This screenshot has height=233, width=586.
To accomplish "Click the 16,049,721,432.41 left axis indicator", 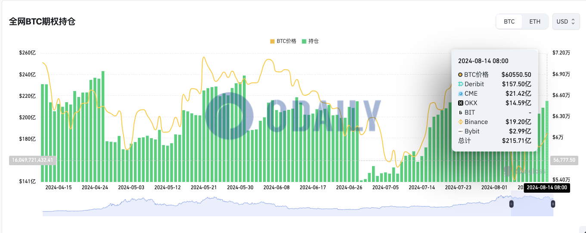I will 33,160.
